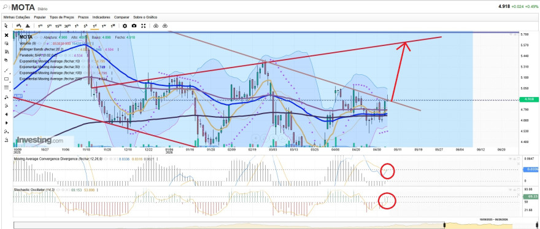Switch to area chart type
The height and width of the screenshot is (229, 540).
coord(28,26)
